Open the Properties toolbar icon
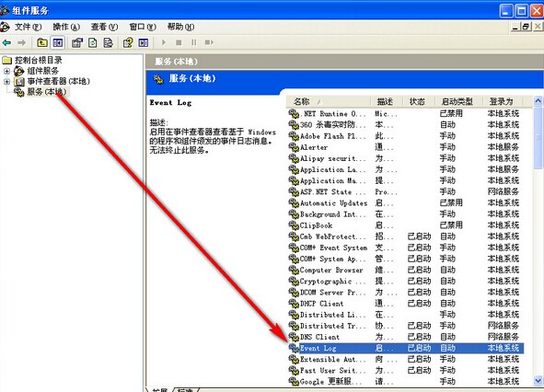Image resolution: width=544 pixels, height=392 pixels. (x=77, y=42)
